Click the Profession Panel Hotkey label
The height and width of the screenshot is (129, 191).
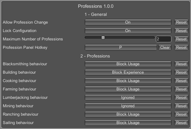click(25, 48)
